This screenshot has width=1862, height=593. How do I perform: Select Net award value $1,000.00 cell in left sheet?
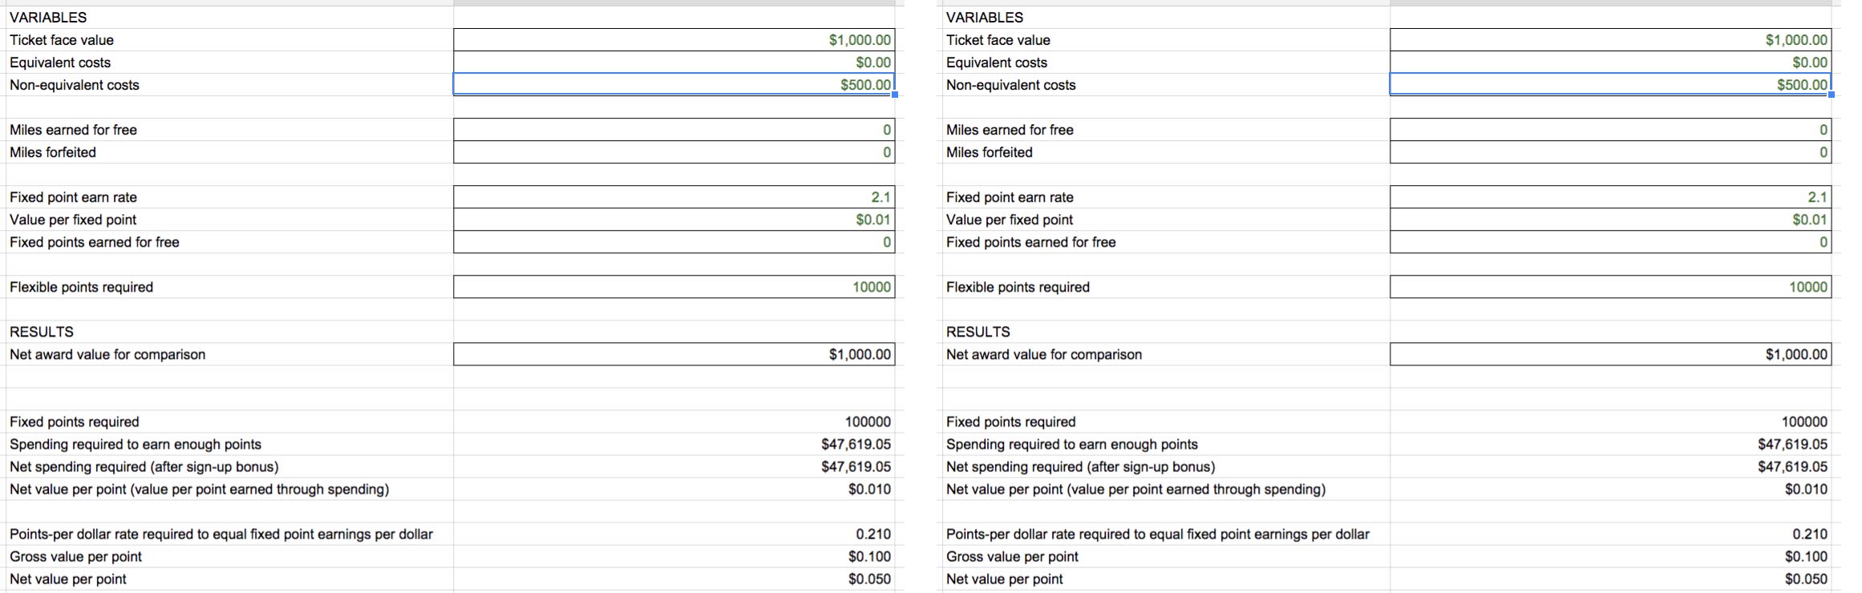click(x=674, y=354)
